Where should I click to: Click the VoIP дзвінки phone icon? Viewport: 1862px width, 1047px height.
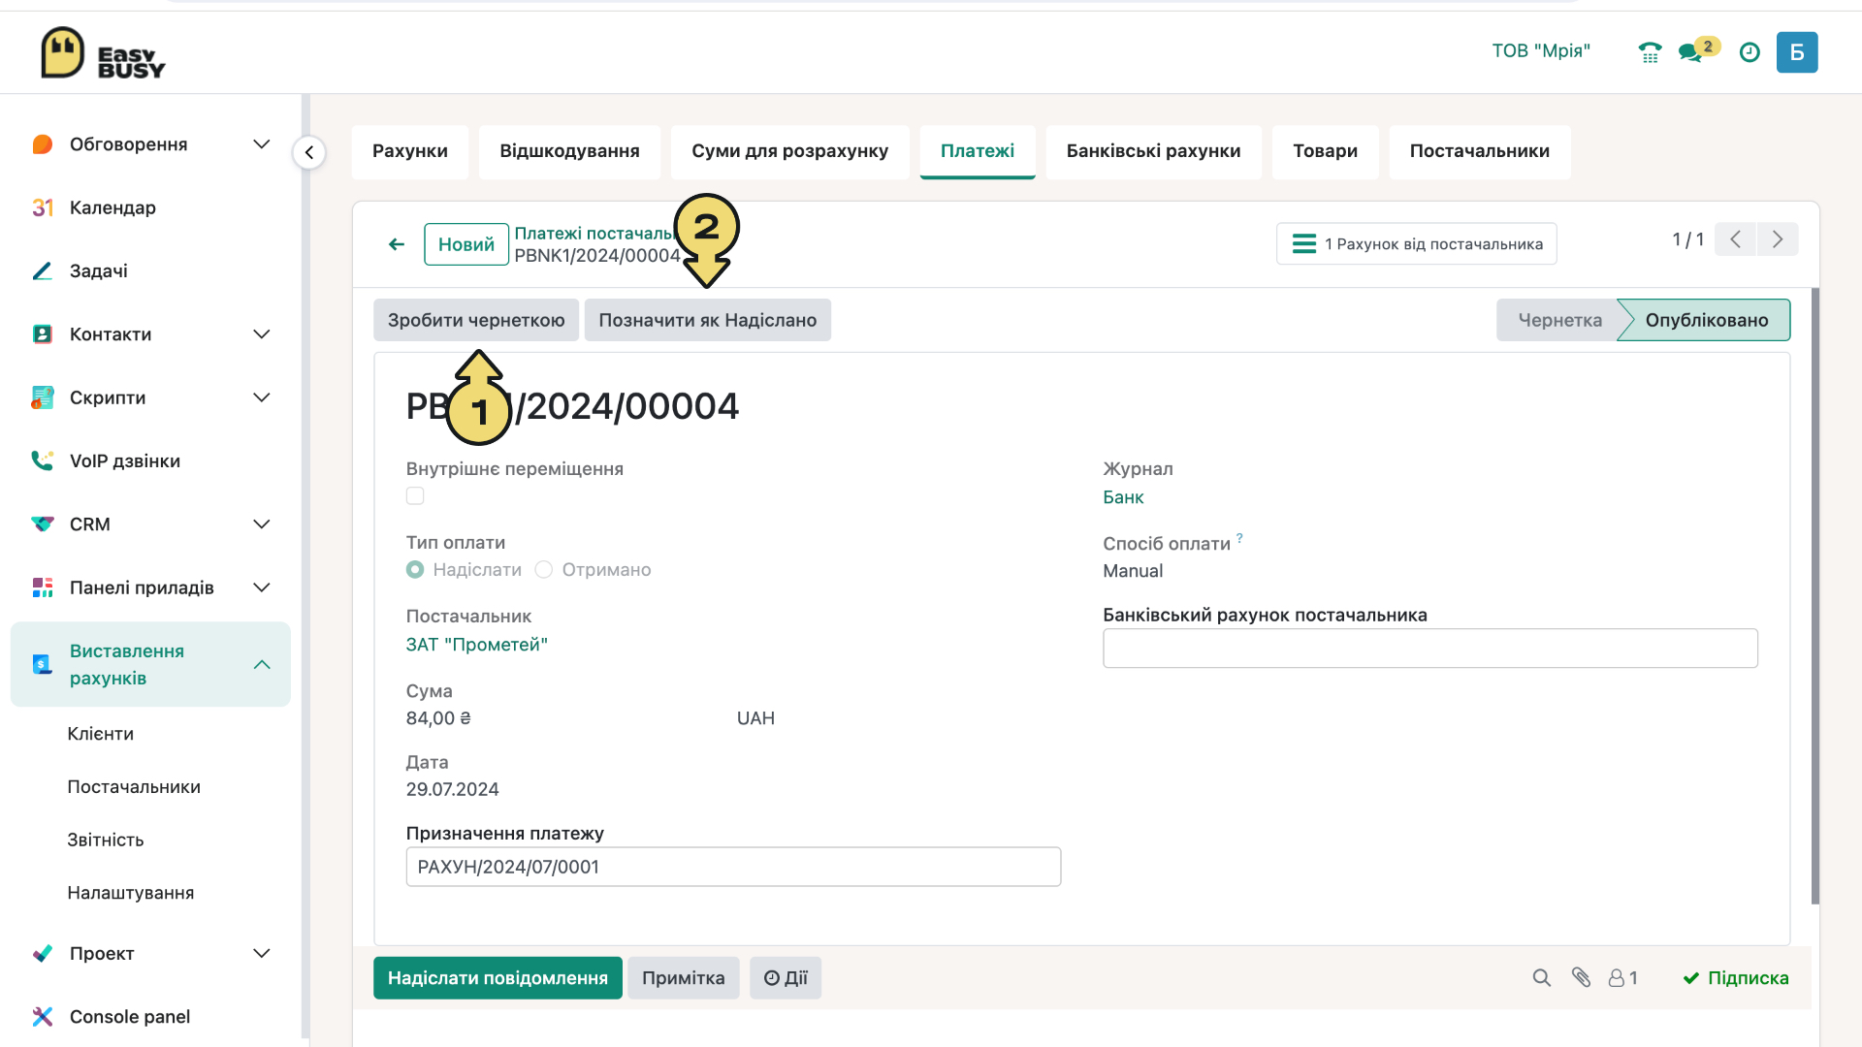click(x=43, y=460)
